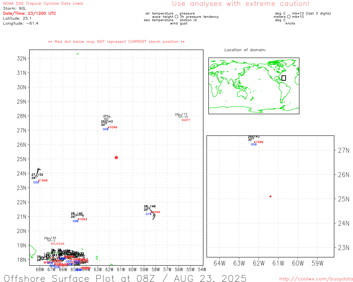Viewport: 353px width, 282px height.
Task: Click the 'Date/Time: 23/1200 UTC' line
Action: 30,13
